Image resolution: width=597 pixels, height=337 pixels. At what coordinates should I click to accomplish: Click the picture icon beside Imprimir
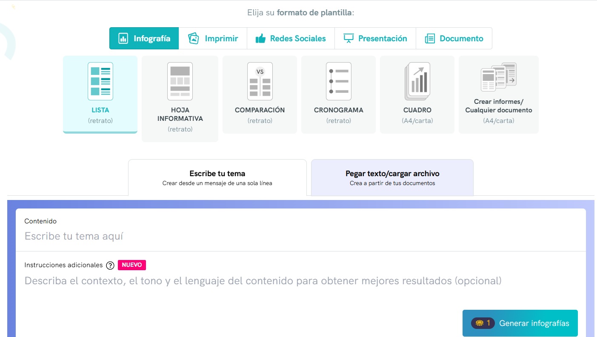coord(194,38)
